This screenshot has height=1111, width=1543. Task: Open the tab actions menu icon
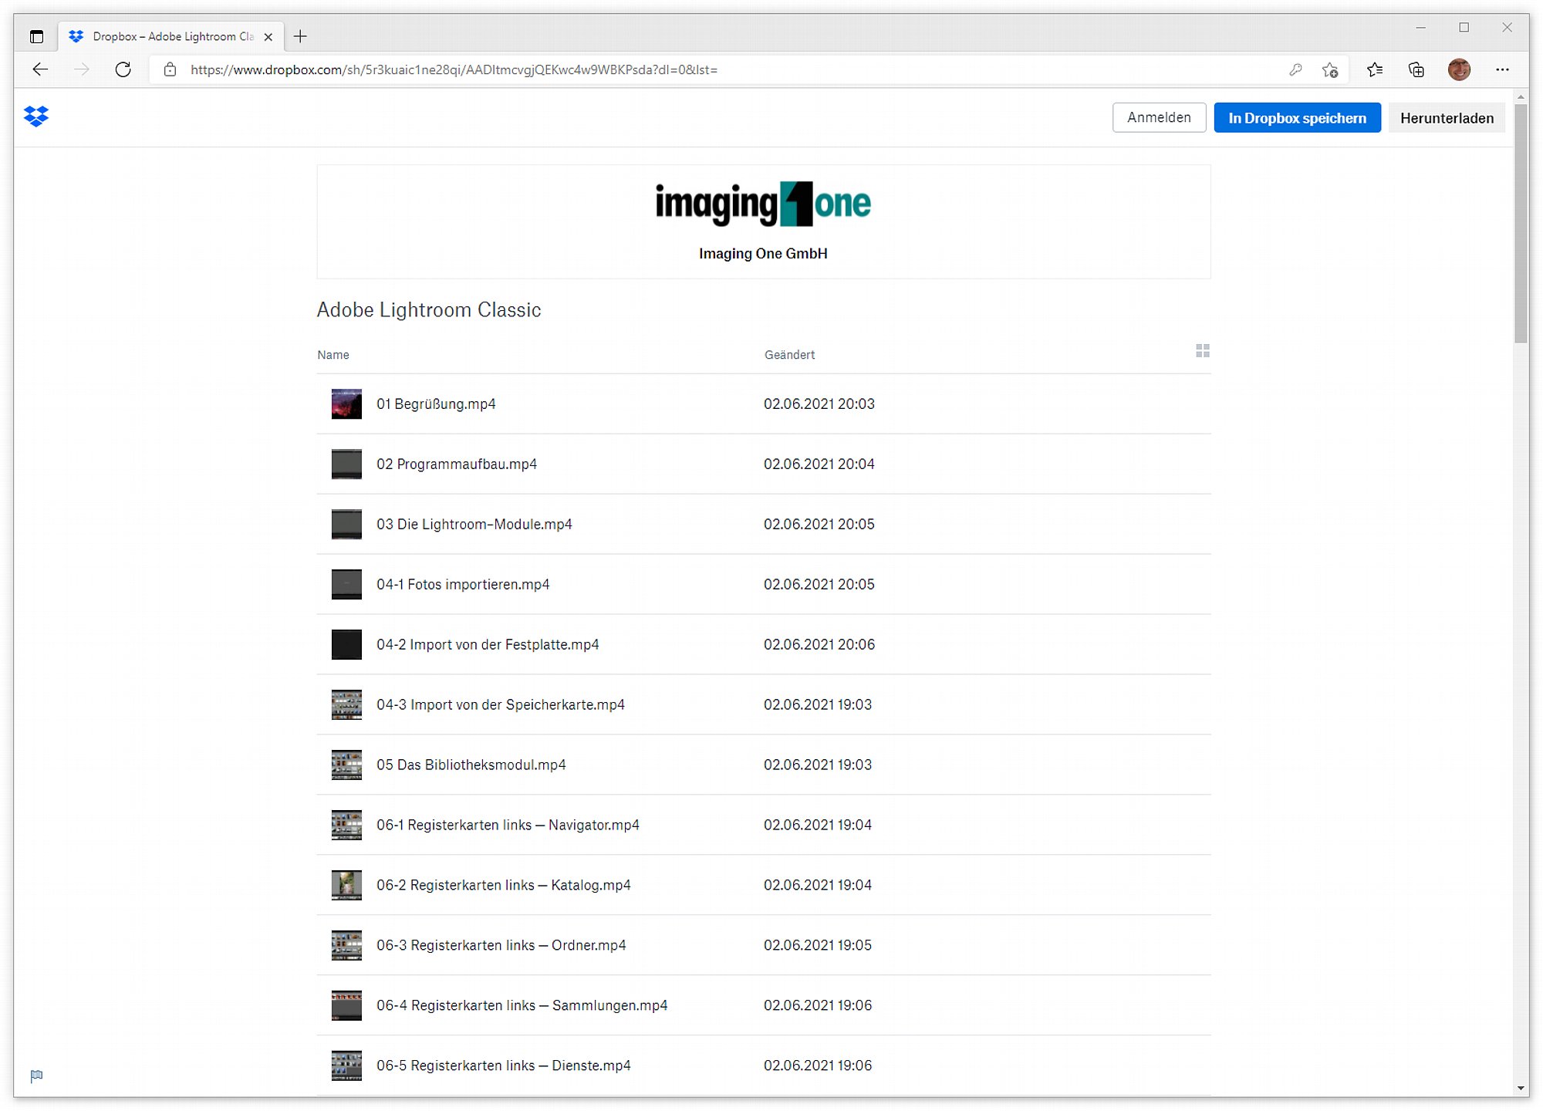coord(36,36)
